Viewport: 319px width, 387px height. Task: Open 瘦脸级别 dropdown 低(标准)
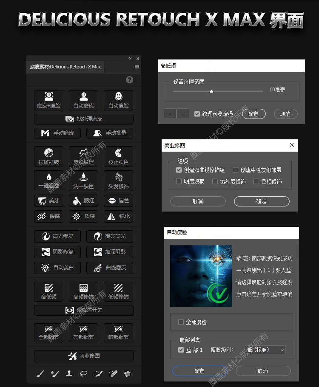pyautogui.click(x=265, y=350)
